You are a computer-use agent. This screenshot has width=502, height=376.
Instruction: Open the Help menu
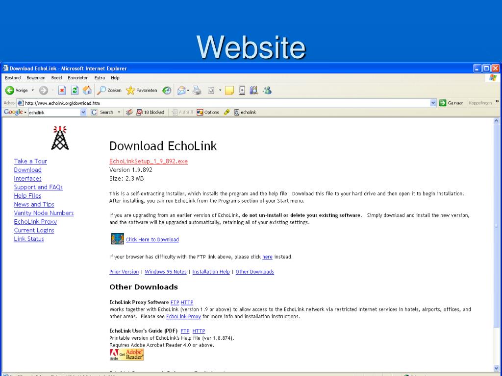point(115,78)
